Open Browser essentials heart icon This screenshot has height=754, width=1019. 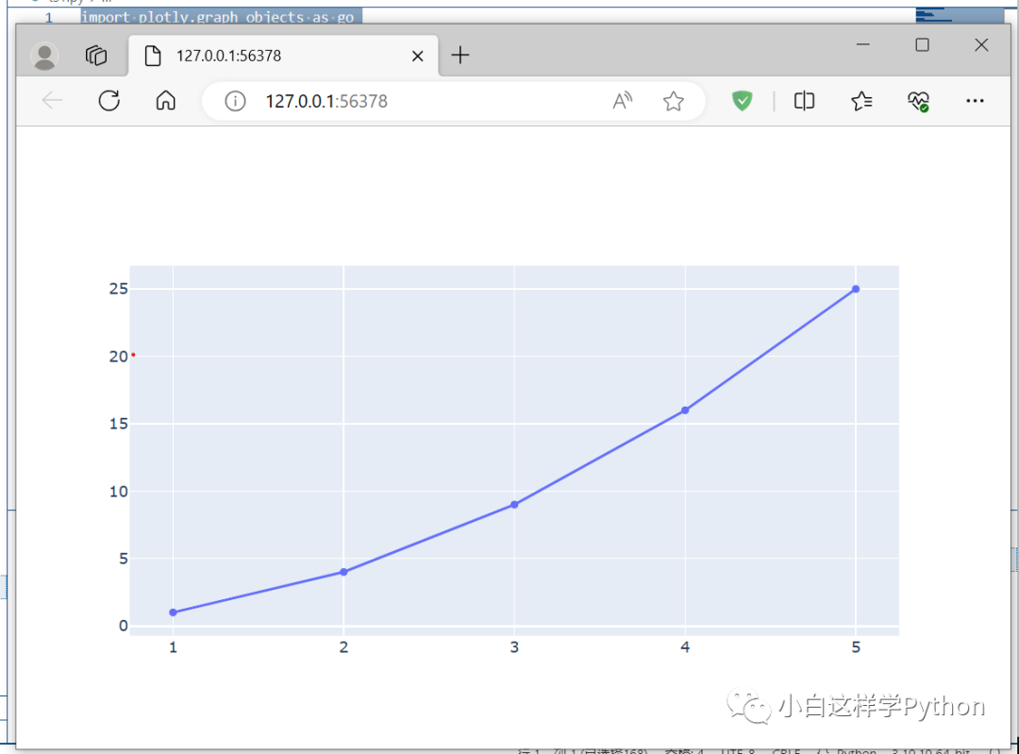click(919, 101)
